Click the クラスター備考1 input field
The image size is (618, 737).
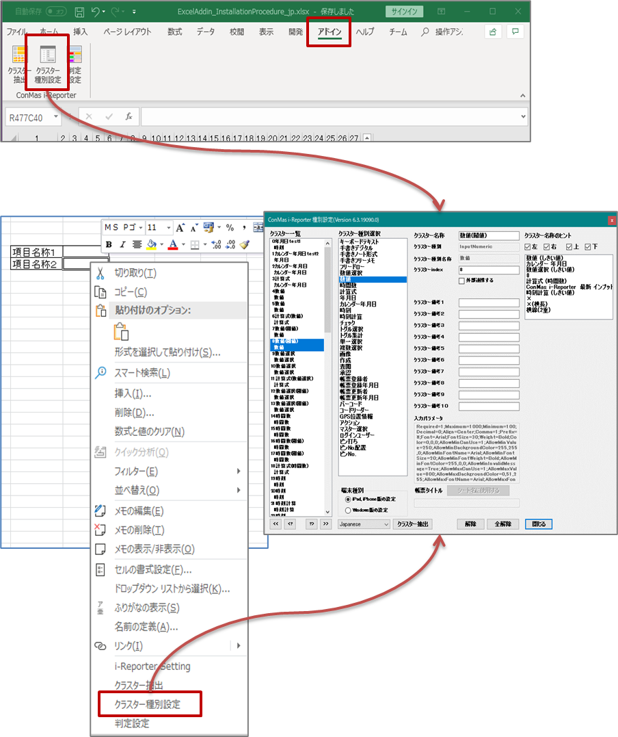(489, 302)
